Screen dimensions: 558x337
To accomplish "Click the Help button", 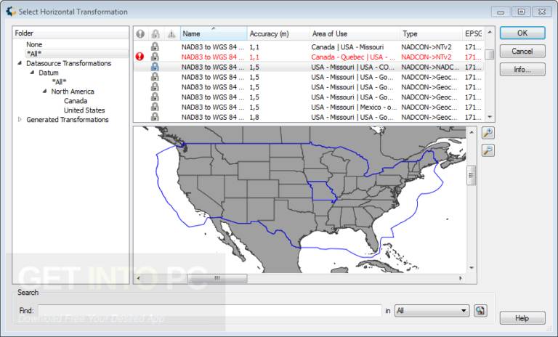I will tap(522, 318).
